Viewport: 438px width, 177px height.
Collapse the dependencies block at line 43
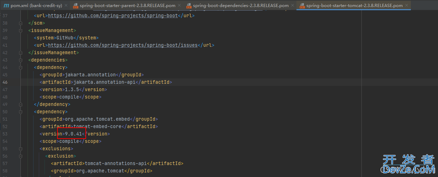[20, 60]
